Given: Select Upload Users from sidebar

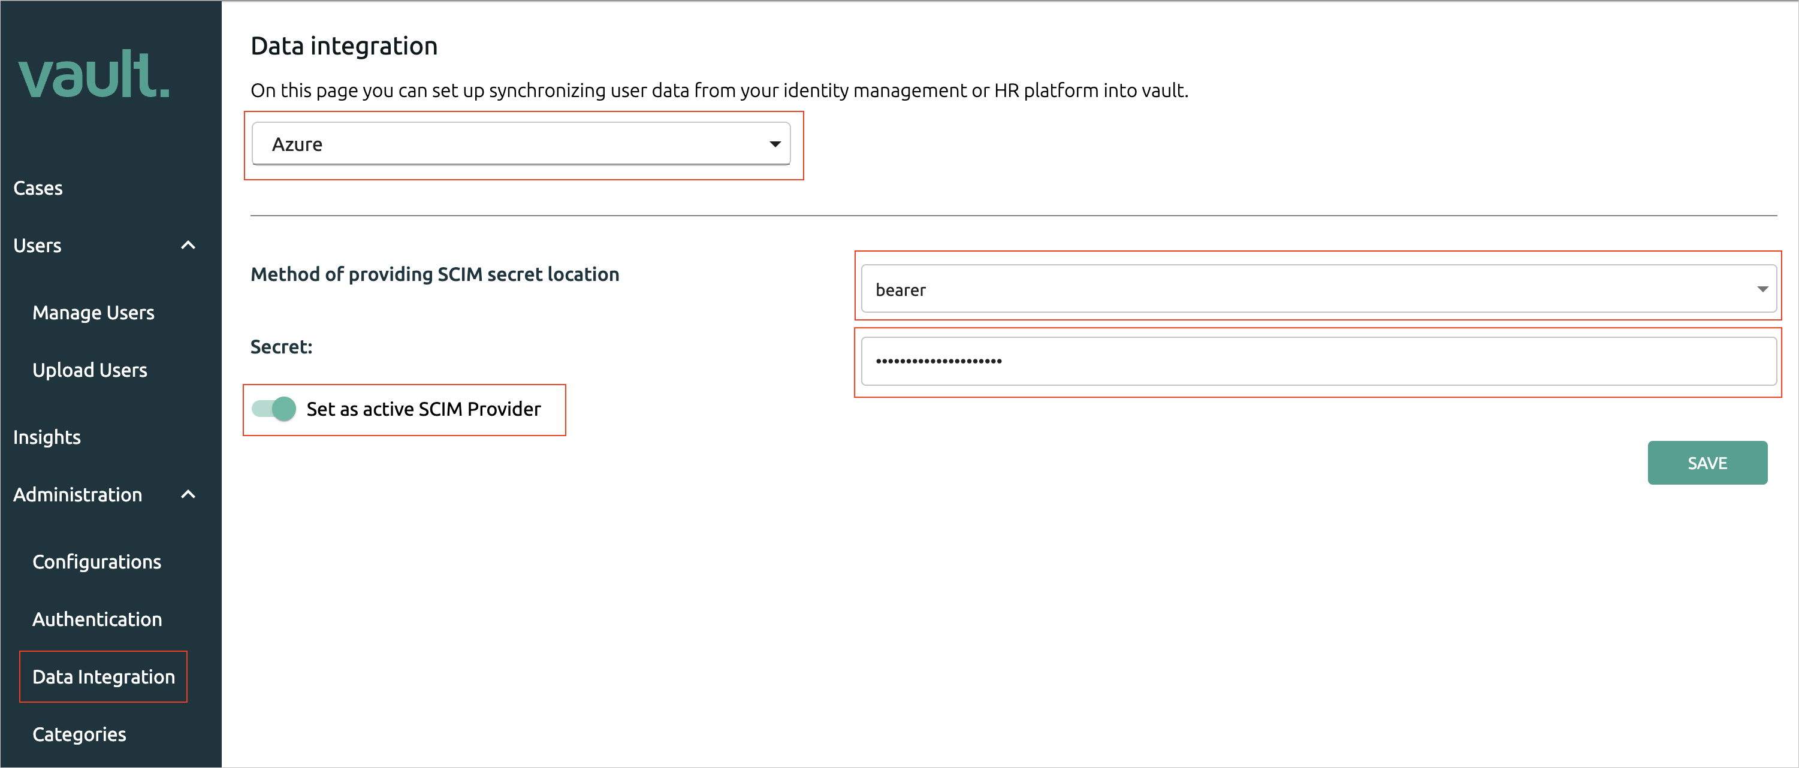Looking at the screenshot, I should click(89, 370).
